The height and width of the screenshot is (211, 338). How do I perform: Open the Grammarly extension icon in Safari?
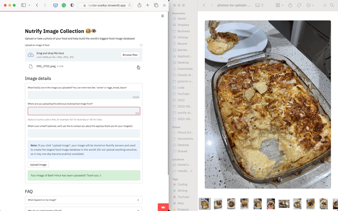[x=64, y=5]
